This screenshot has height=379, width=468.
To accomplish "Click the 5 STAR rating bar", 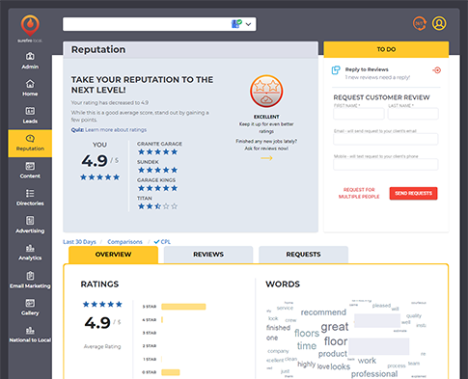I will pos(183,307).
